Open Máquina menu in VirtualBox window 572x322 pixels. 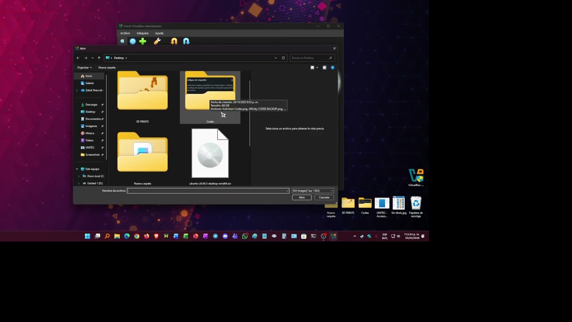tap(143, 33)
